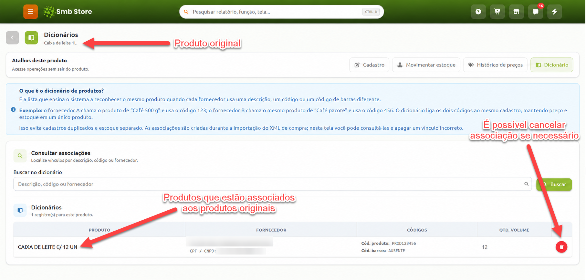The height and width of the screenshot is (280, 586).
Task: Open the help question mark icon
Action: click(x=478, y=12)
